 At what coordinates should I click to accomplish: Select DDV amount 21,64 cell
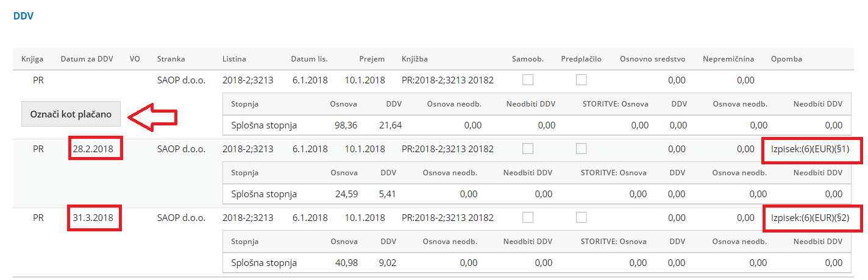tap(390, 125)
